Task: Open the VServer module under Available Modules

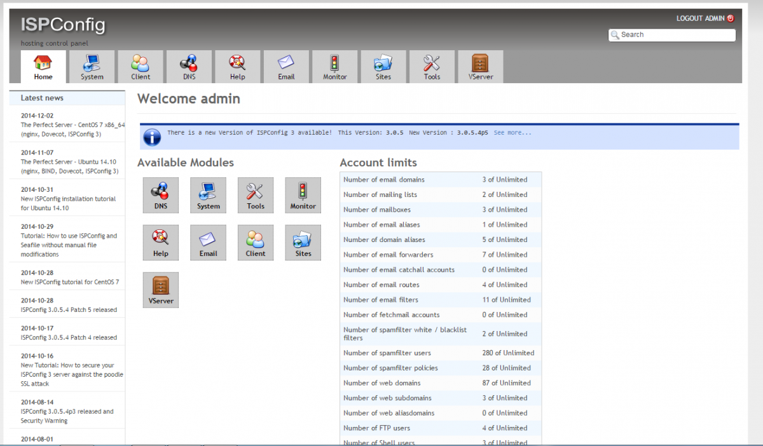Action: tap(161, 290)
